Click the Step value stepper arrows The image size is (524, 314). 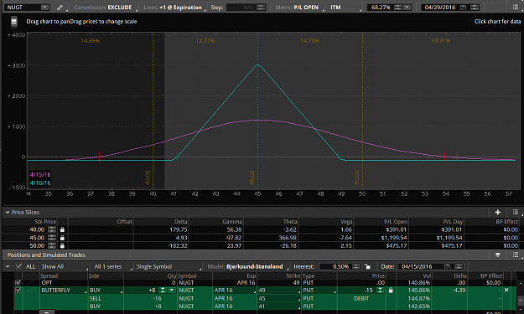pyautogui.click(x=261, y=8)
